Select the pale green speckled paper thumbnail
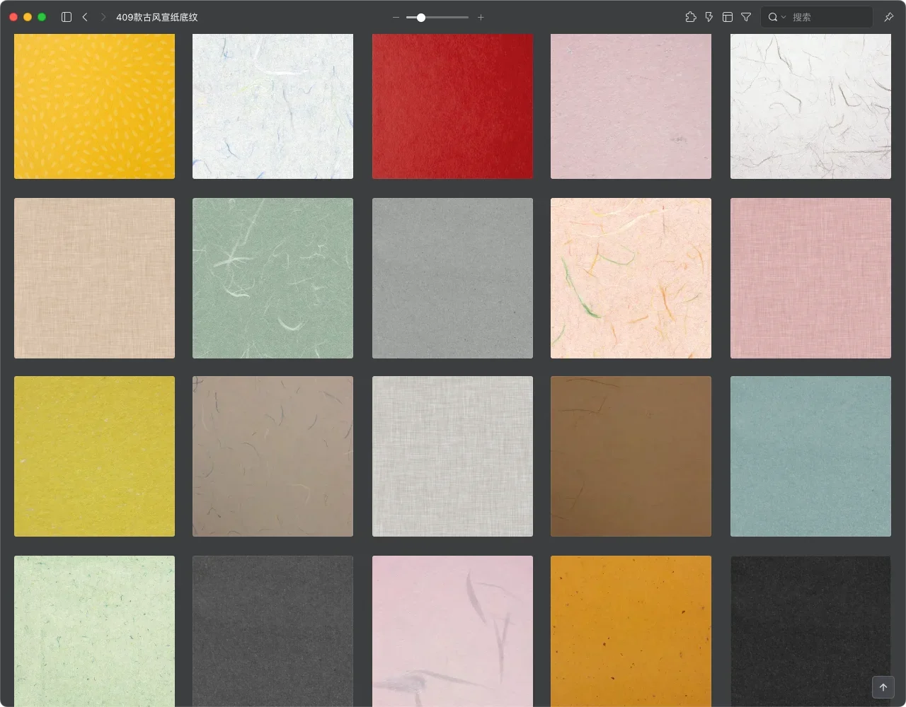Image resolution: width=906 pixels, height=707 pixels. [94, 631]
